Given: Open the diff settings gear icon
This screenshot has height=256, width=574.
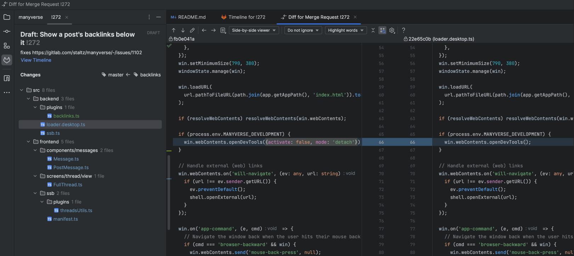Looking at the screenshot, I should click(392, 30).
